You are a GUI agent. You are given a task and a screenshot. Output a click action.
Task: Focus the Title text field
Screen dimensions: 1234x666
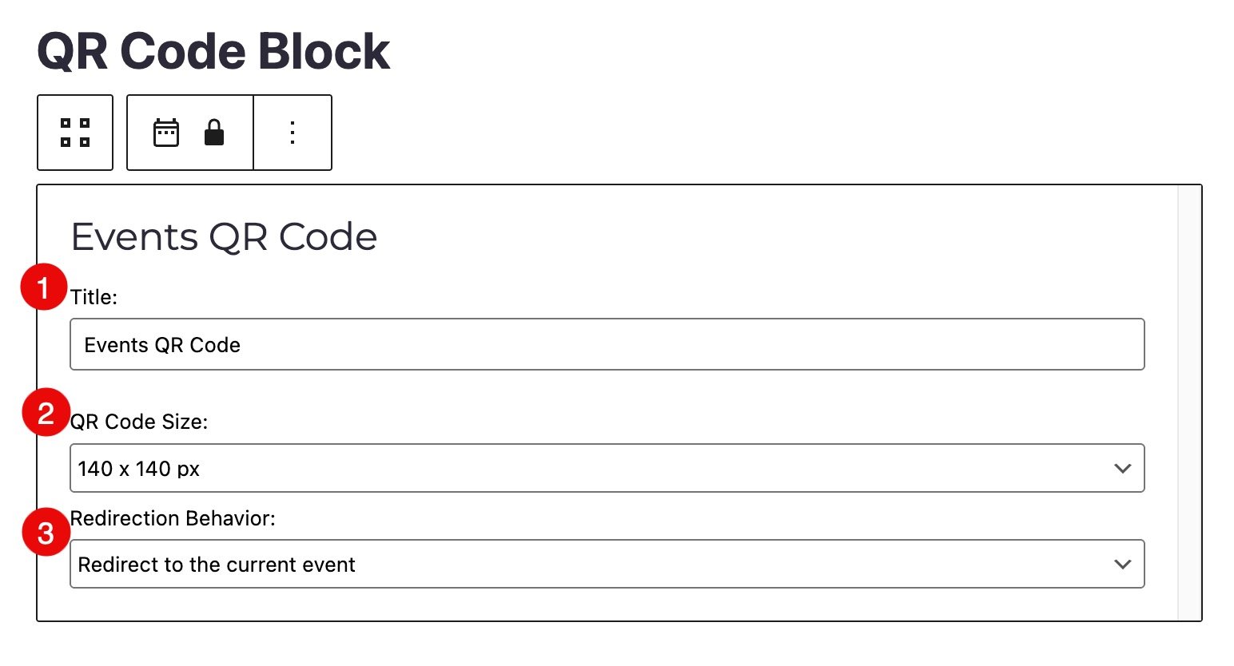(607, 345)
